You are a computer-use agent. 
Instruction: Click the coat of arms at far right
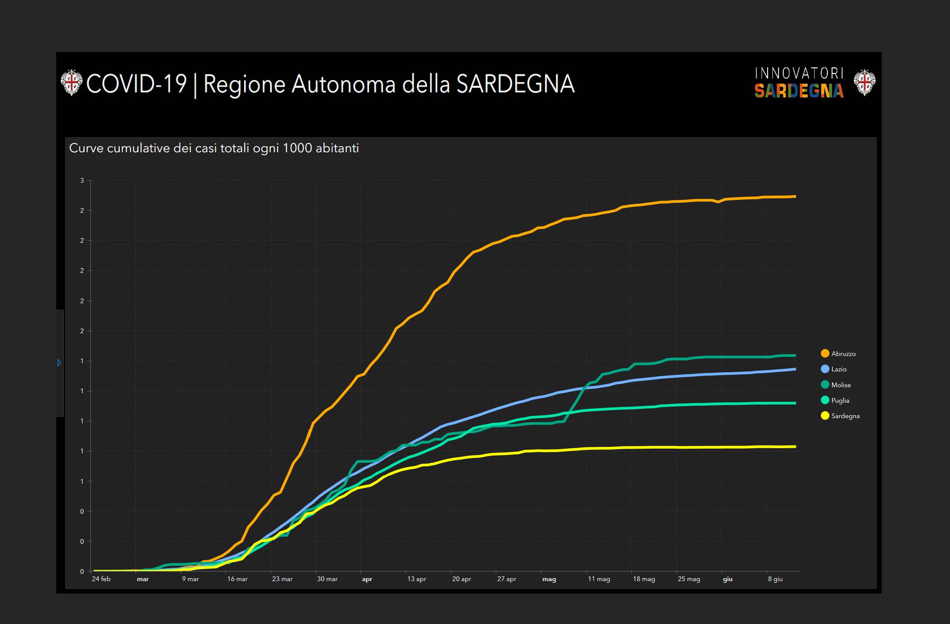pos(864,82)
